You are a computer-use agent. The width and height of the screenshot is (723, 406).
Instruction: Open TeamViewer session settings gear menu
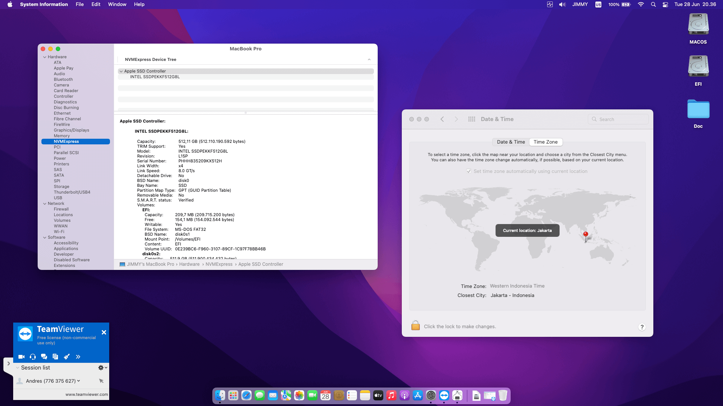tap(103, 368)
